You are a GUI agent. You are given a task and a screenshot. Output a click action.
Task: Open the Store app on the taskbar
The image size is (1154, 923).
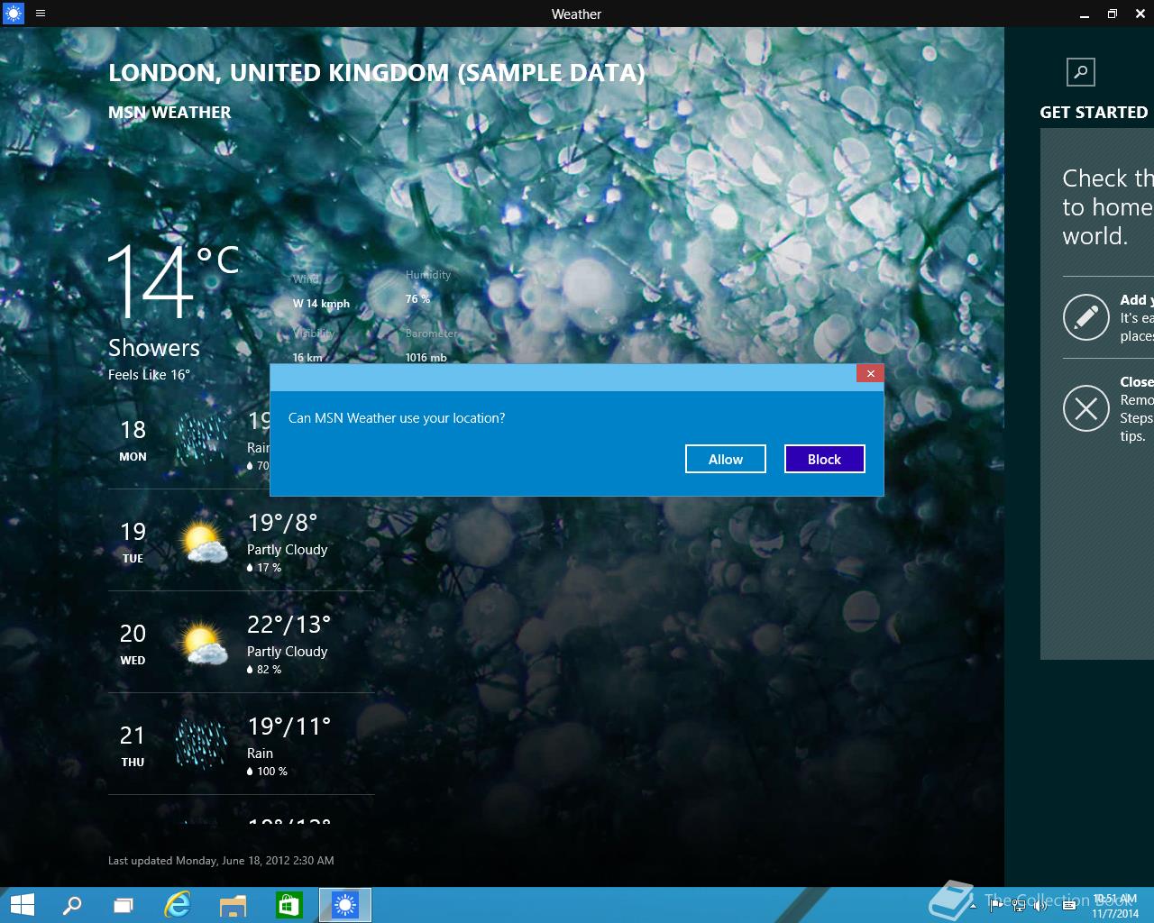[x=288, y=905]
